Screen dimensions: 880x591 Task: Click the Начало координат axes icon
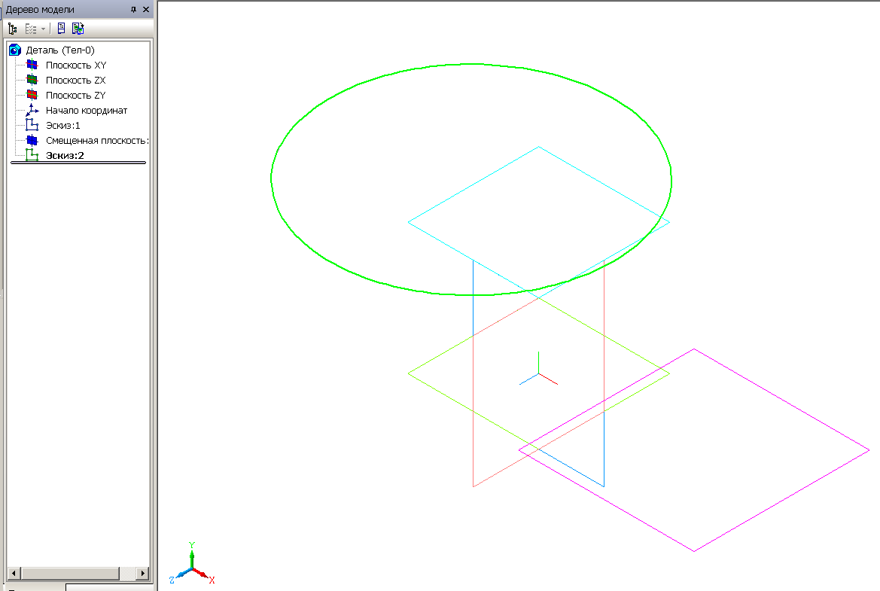(x=32, y=110)
